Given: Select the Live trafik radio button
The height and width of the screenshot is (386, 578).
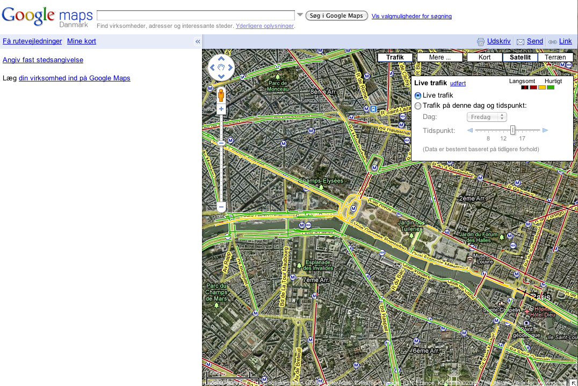Looking at the screenshot, I should 418,95.
